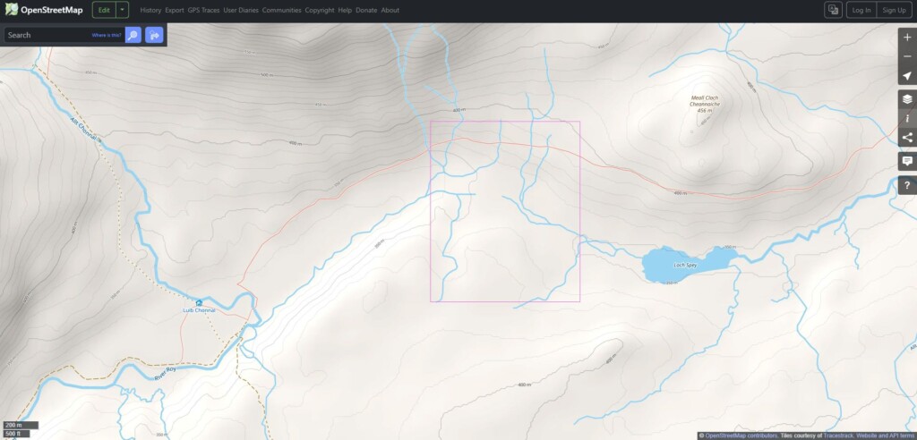
Task: Open Website and API terms link
Action: (886, 436)
